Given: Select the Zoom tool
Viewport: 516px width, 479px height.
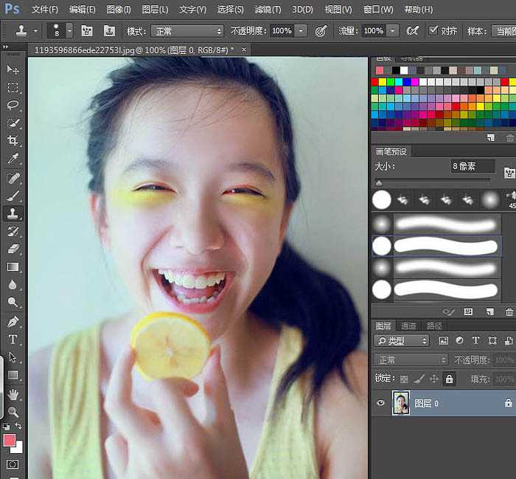Looking at the screenshot, I should tap(13, 412).
